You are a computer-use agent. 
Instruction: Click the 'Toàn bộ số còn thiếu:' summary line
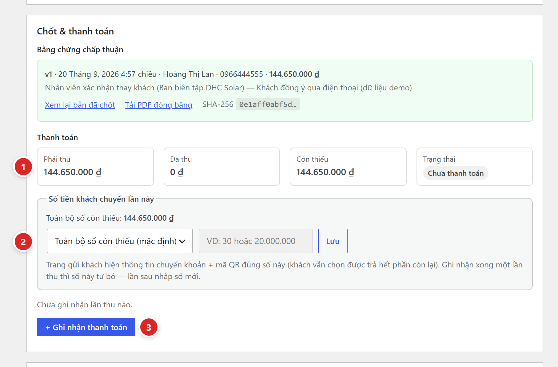pos(110,218)
